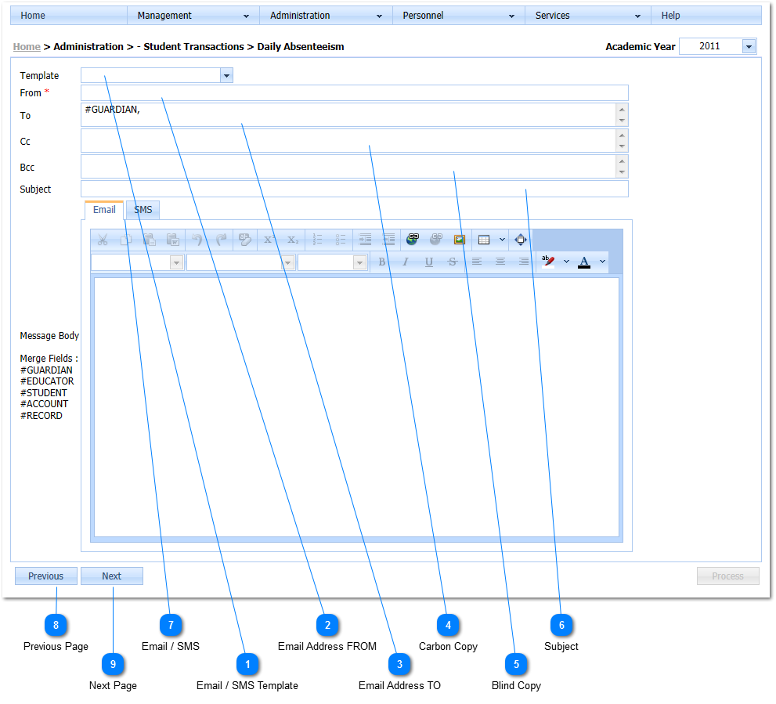Open the Image manager icon
This screenshot has width=776, height=704.
pos(460,240)
